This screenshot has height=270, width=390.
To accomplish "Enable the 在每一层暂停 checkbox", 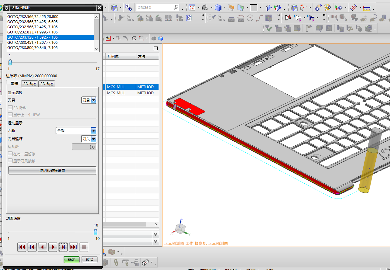I will coord(11,154).
